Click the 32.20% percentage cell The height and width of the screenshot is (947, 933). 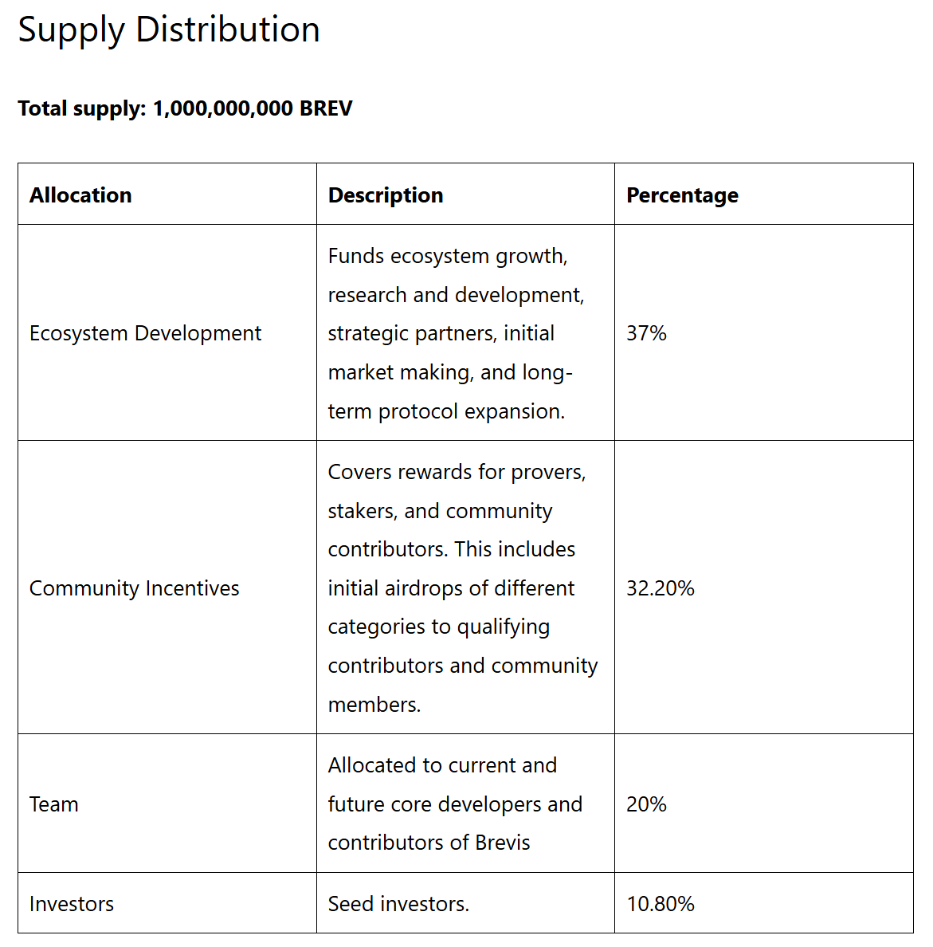pyautogui.click(x=661, y=588)
